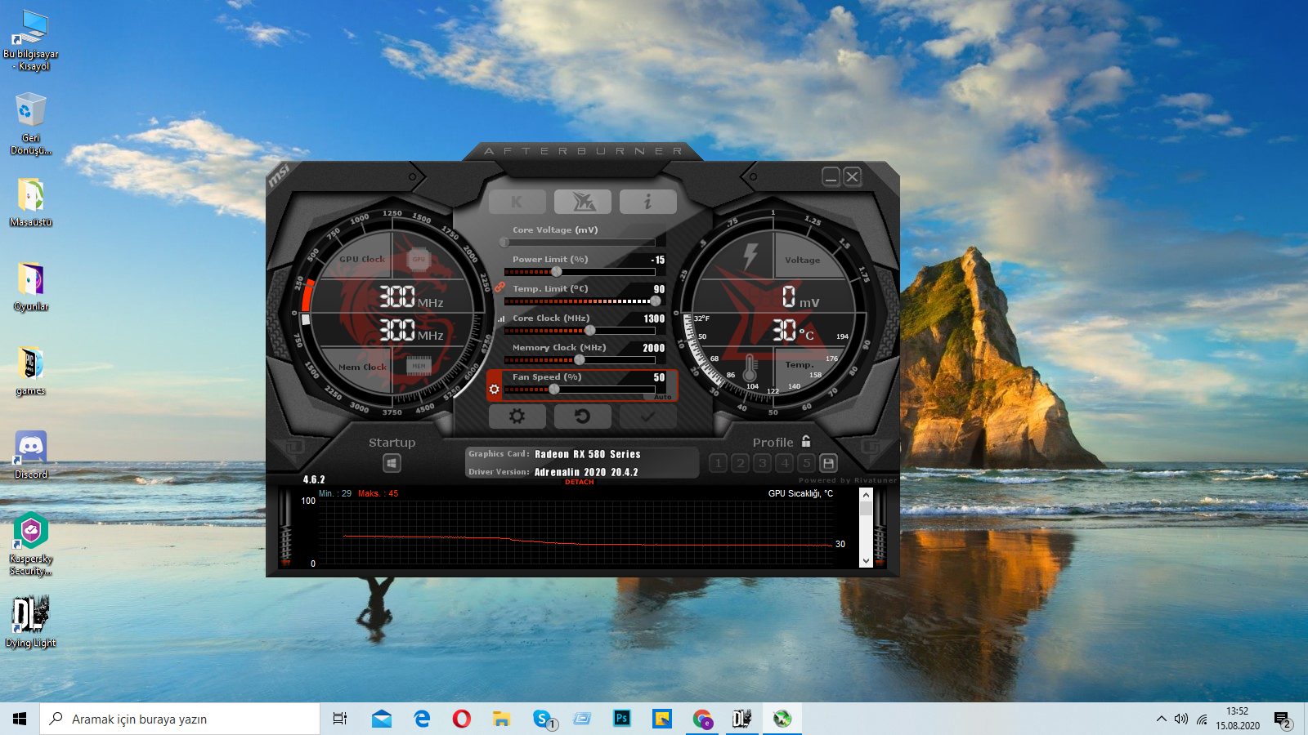The image size is (1308, 735).
Task: Click the Core Clock value 1300
Action: 654,319
